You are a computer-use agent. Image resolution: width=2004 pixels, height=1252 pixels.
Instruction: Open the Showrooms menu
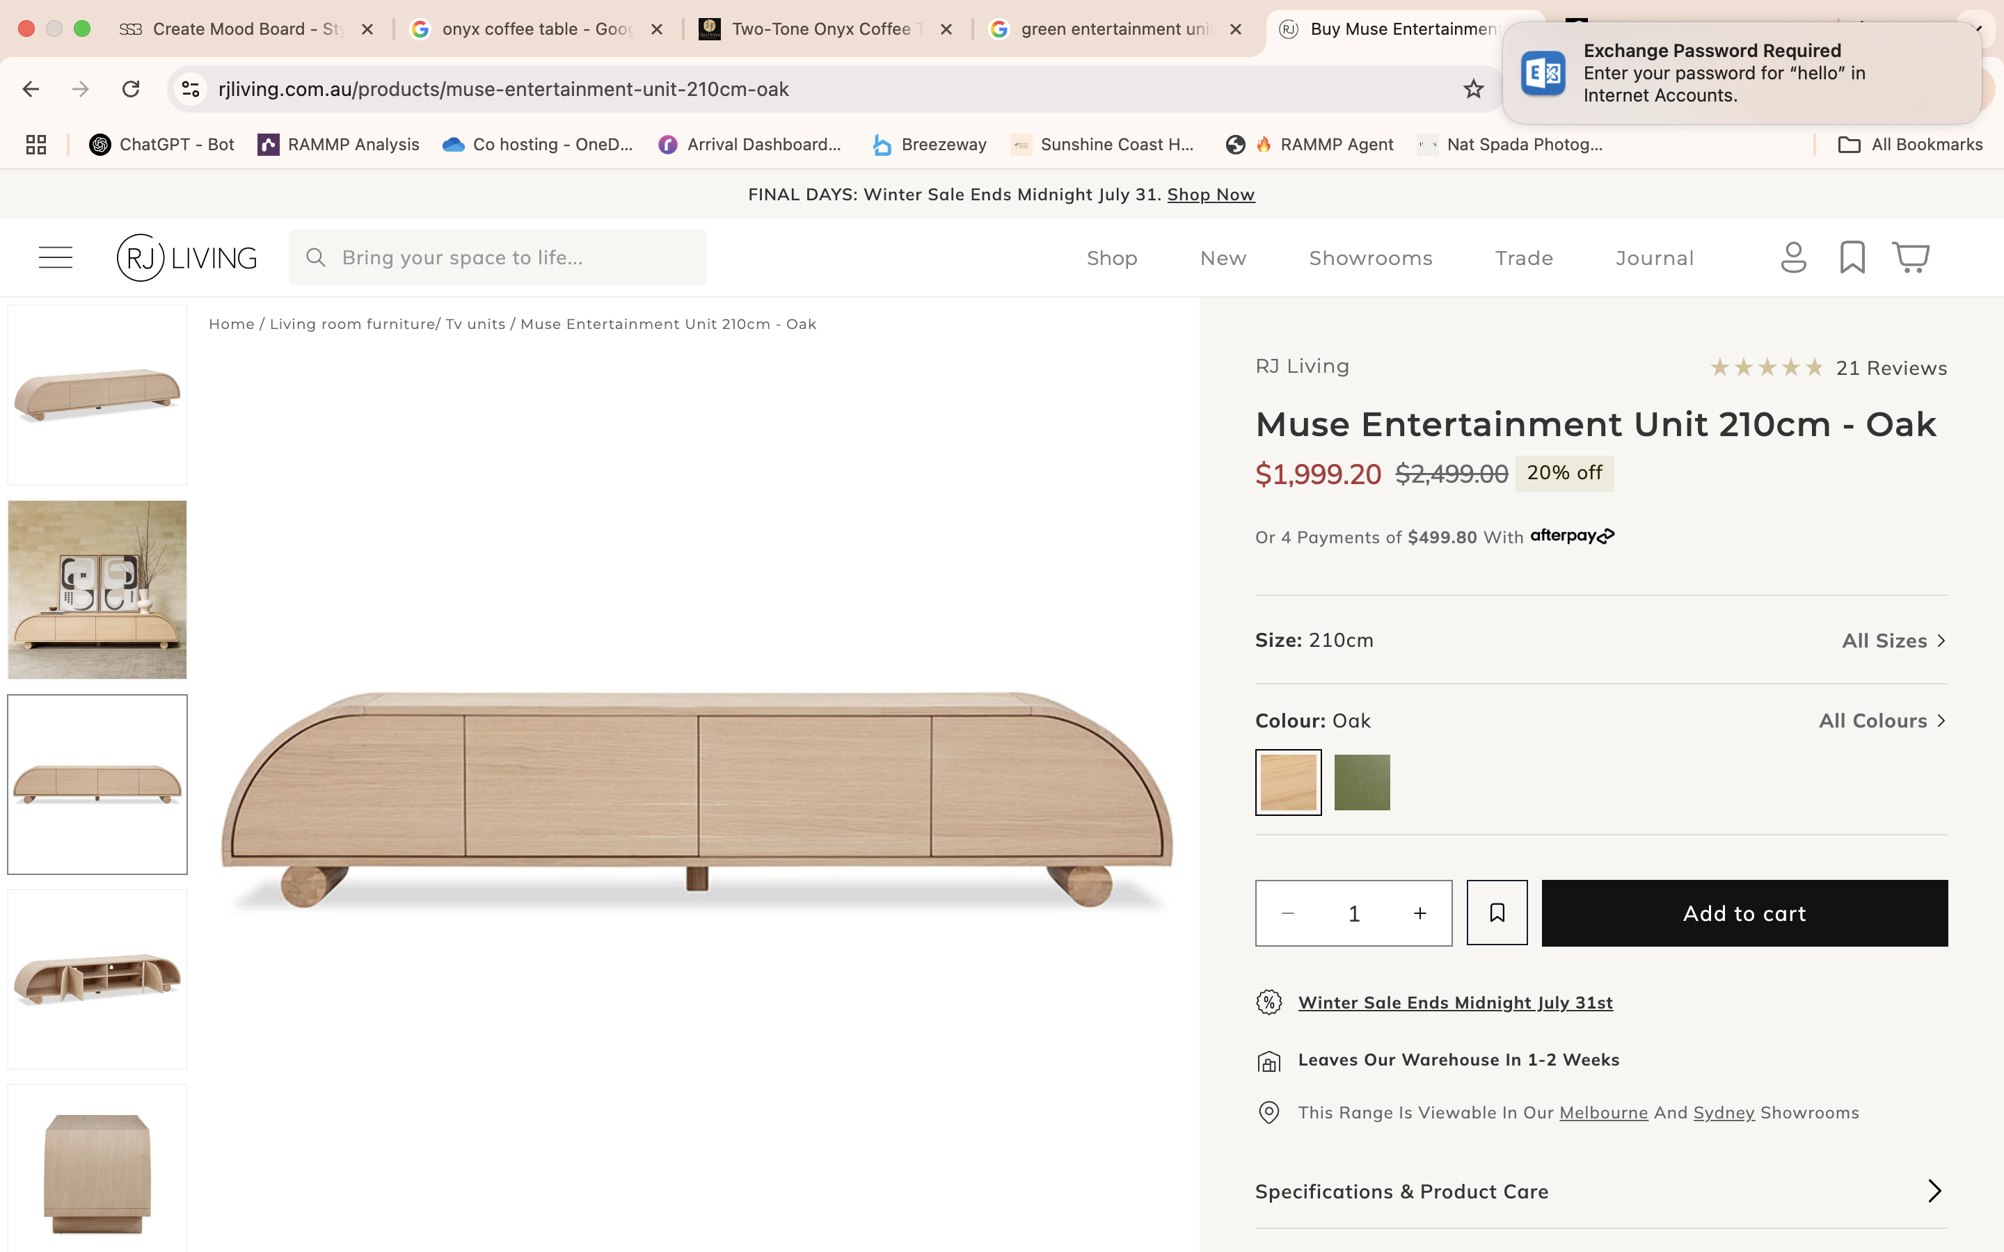tap(1371, 257)
